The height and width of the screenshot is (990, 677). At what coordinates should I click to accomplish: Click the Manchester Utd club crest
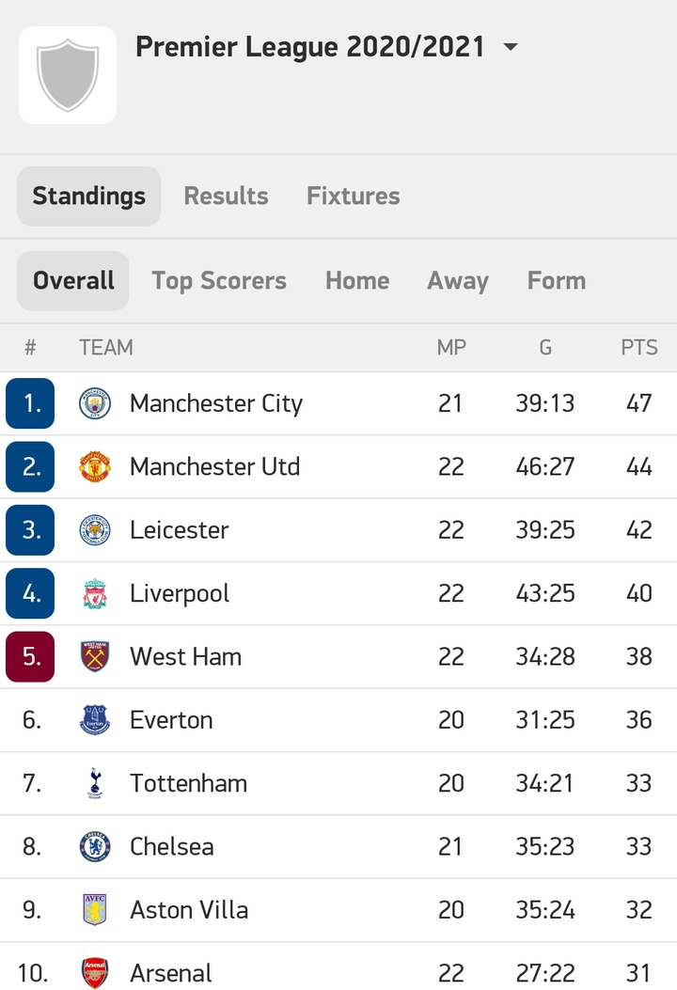tap(95, 466)
